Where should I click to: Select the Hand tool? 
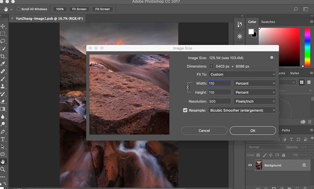3,162
